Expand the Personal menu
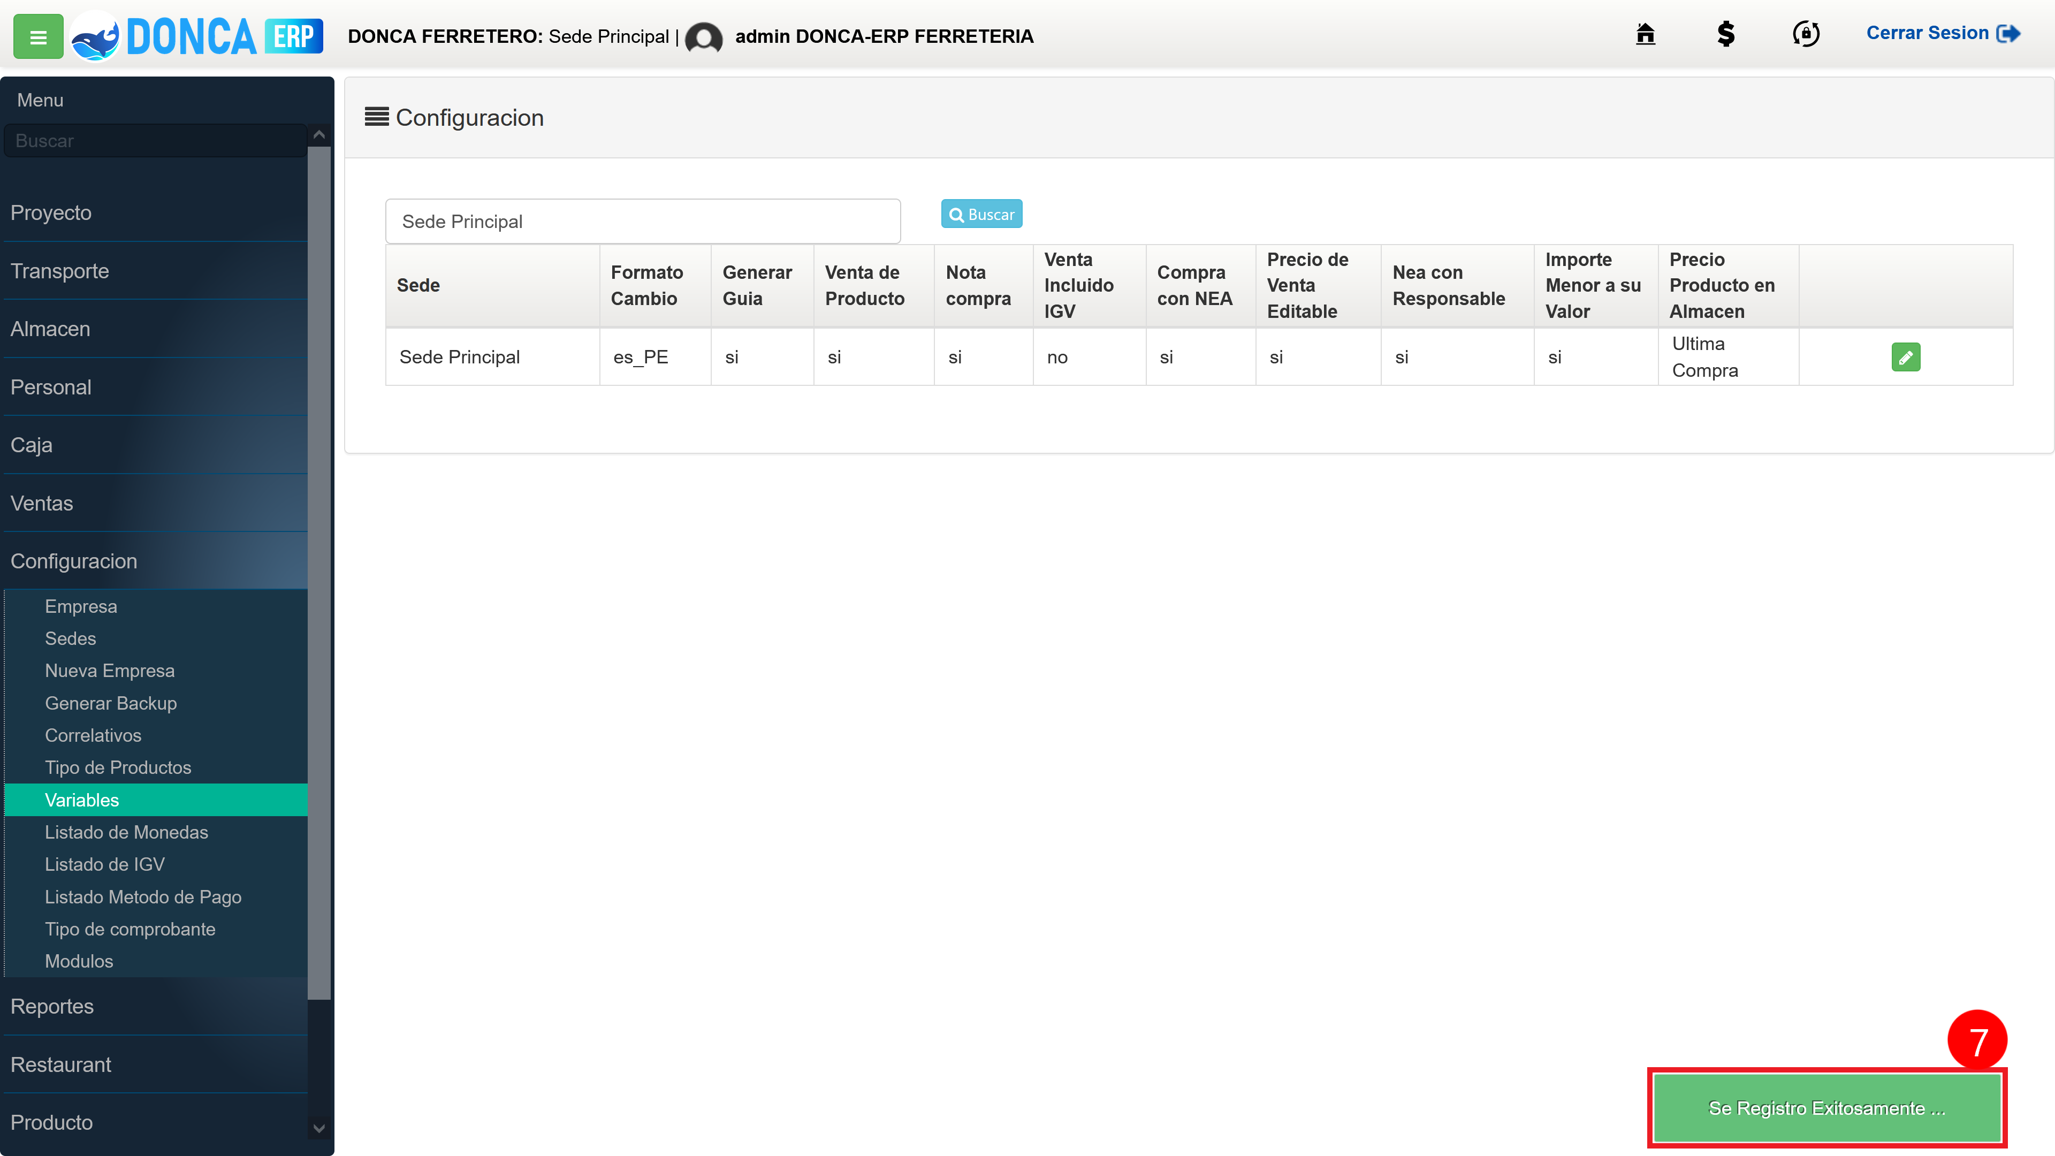 point(156,387)
